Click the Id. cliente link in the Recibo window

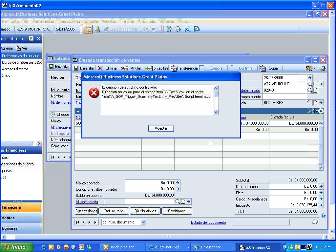pos(60,90)
